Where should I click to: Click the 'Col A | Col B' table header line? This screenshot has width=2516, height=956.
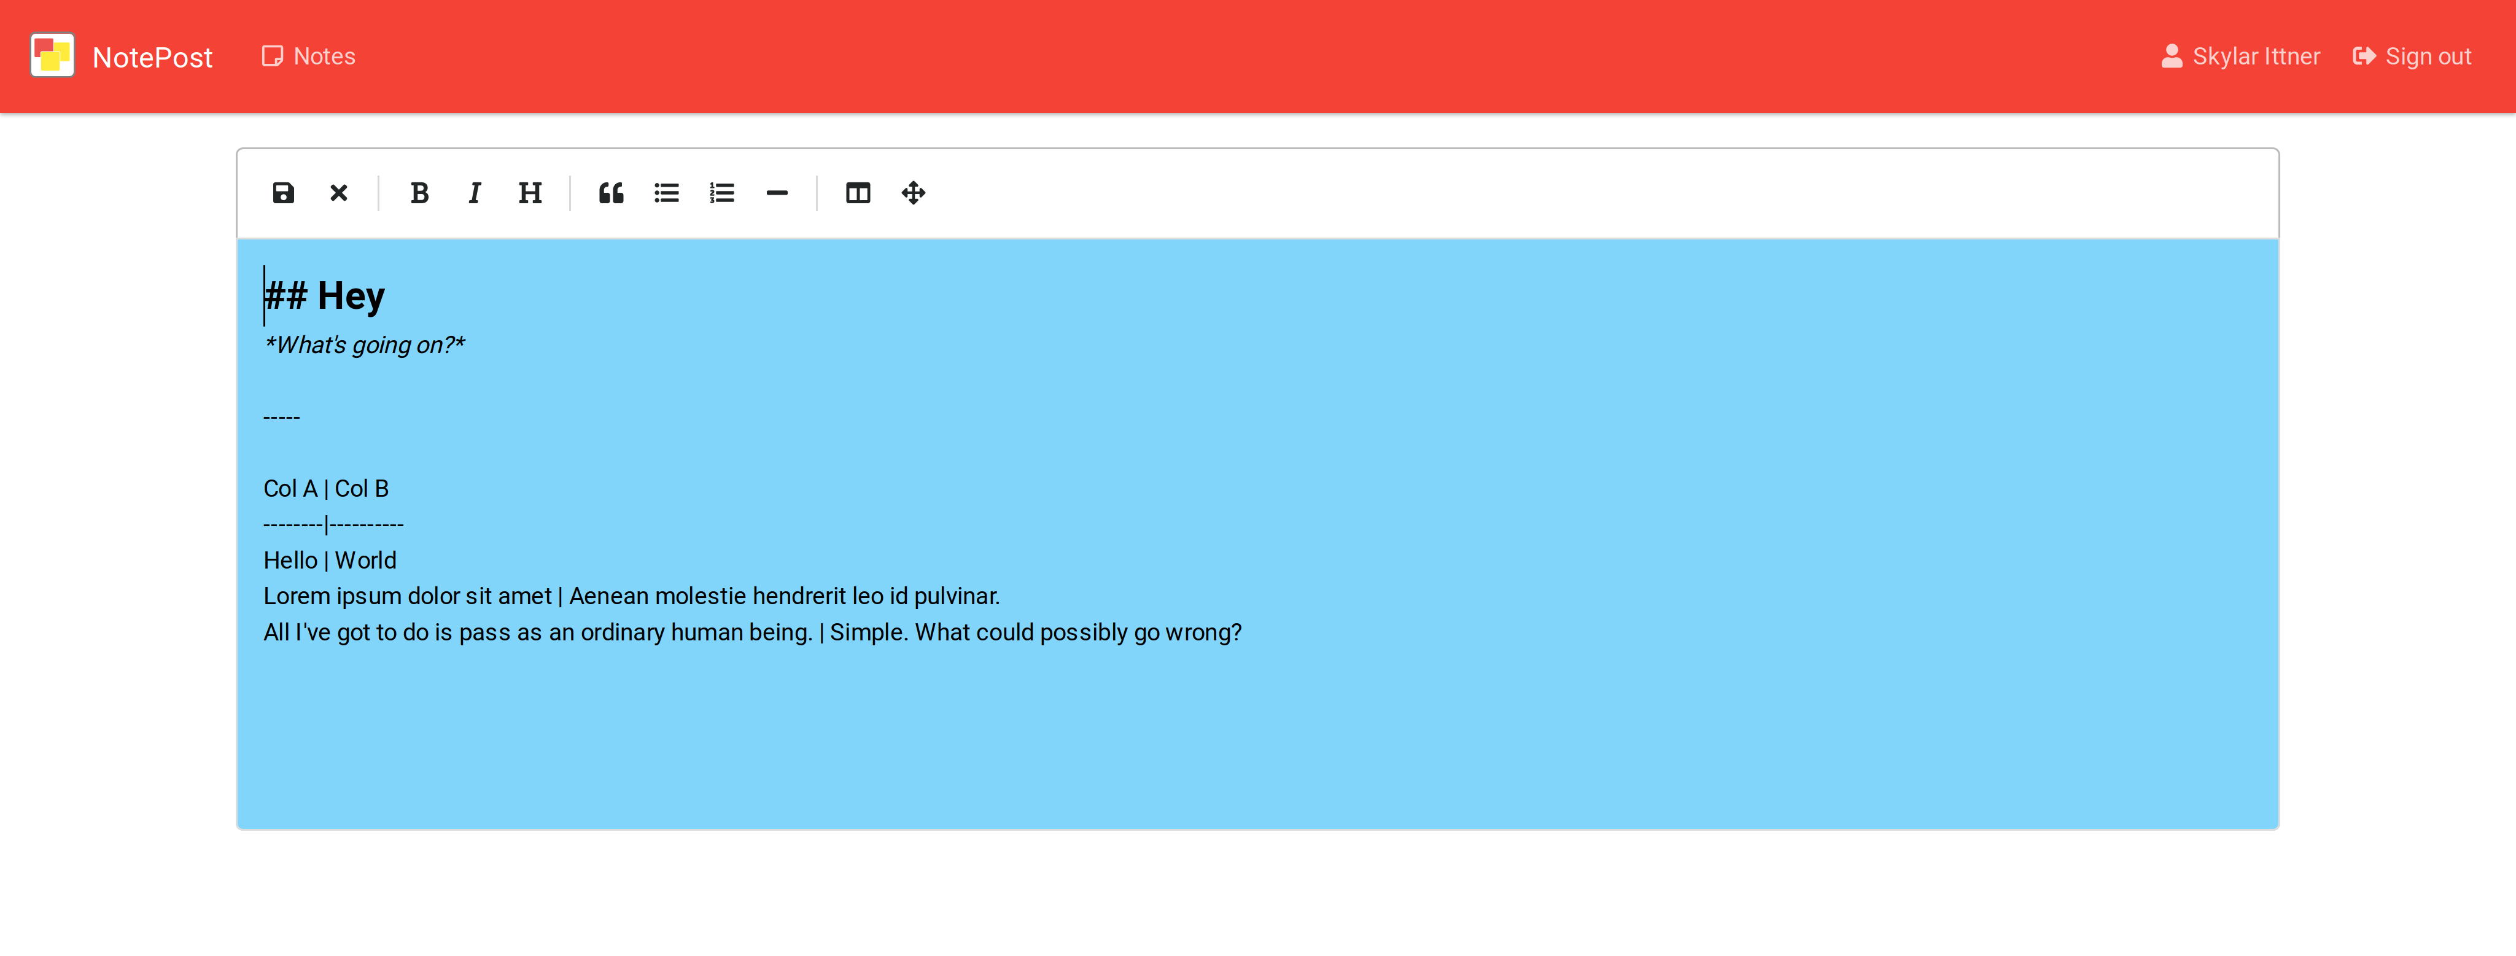pos(326,488)
